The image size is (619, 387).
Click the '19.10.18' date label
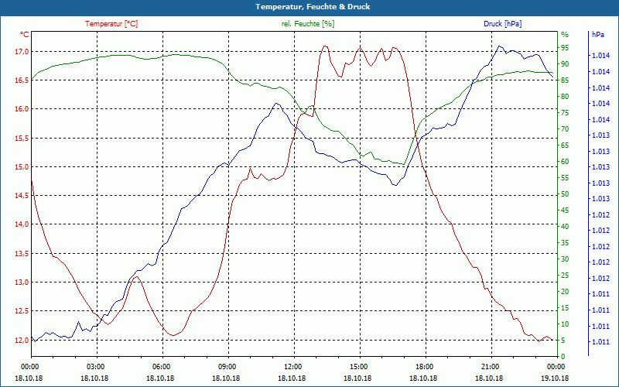click(555, 378)
